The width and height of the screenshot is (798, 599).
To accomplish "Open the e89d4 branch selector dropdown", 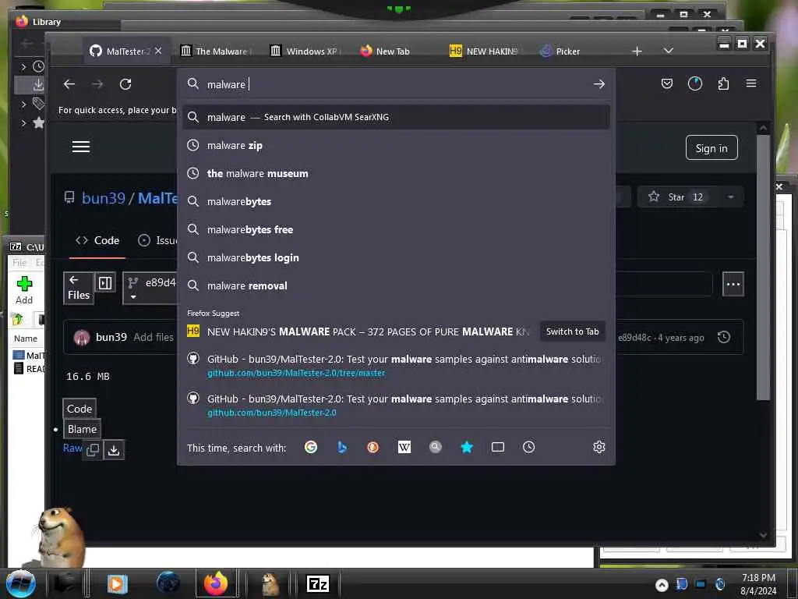I will (150, 288).
